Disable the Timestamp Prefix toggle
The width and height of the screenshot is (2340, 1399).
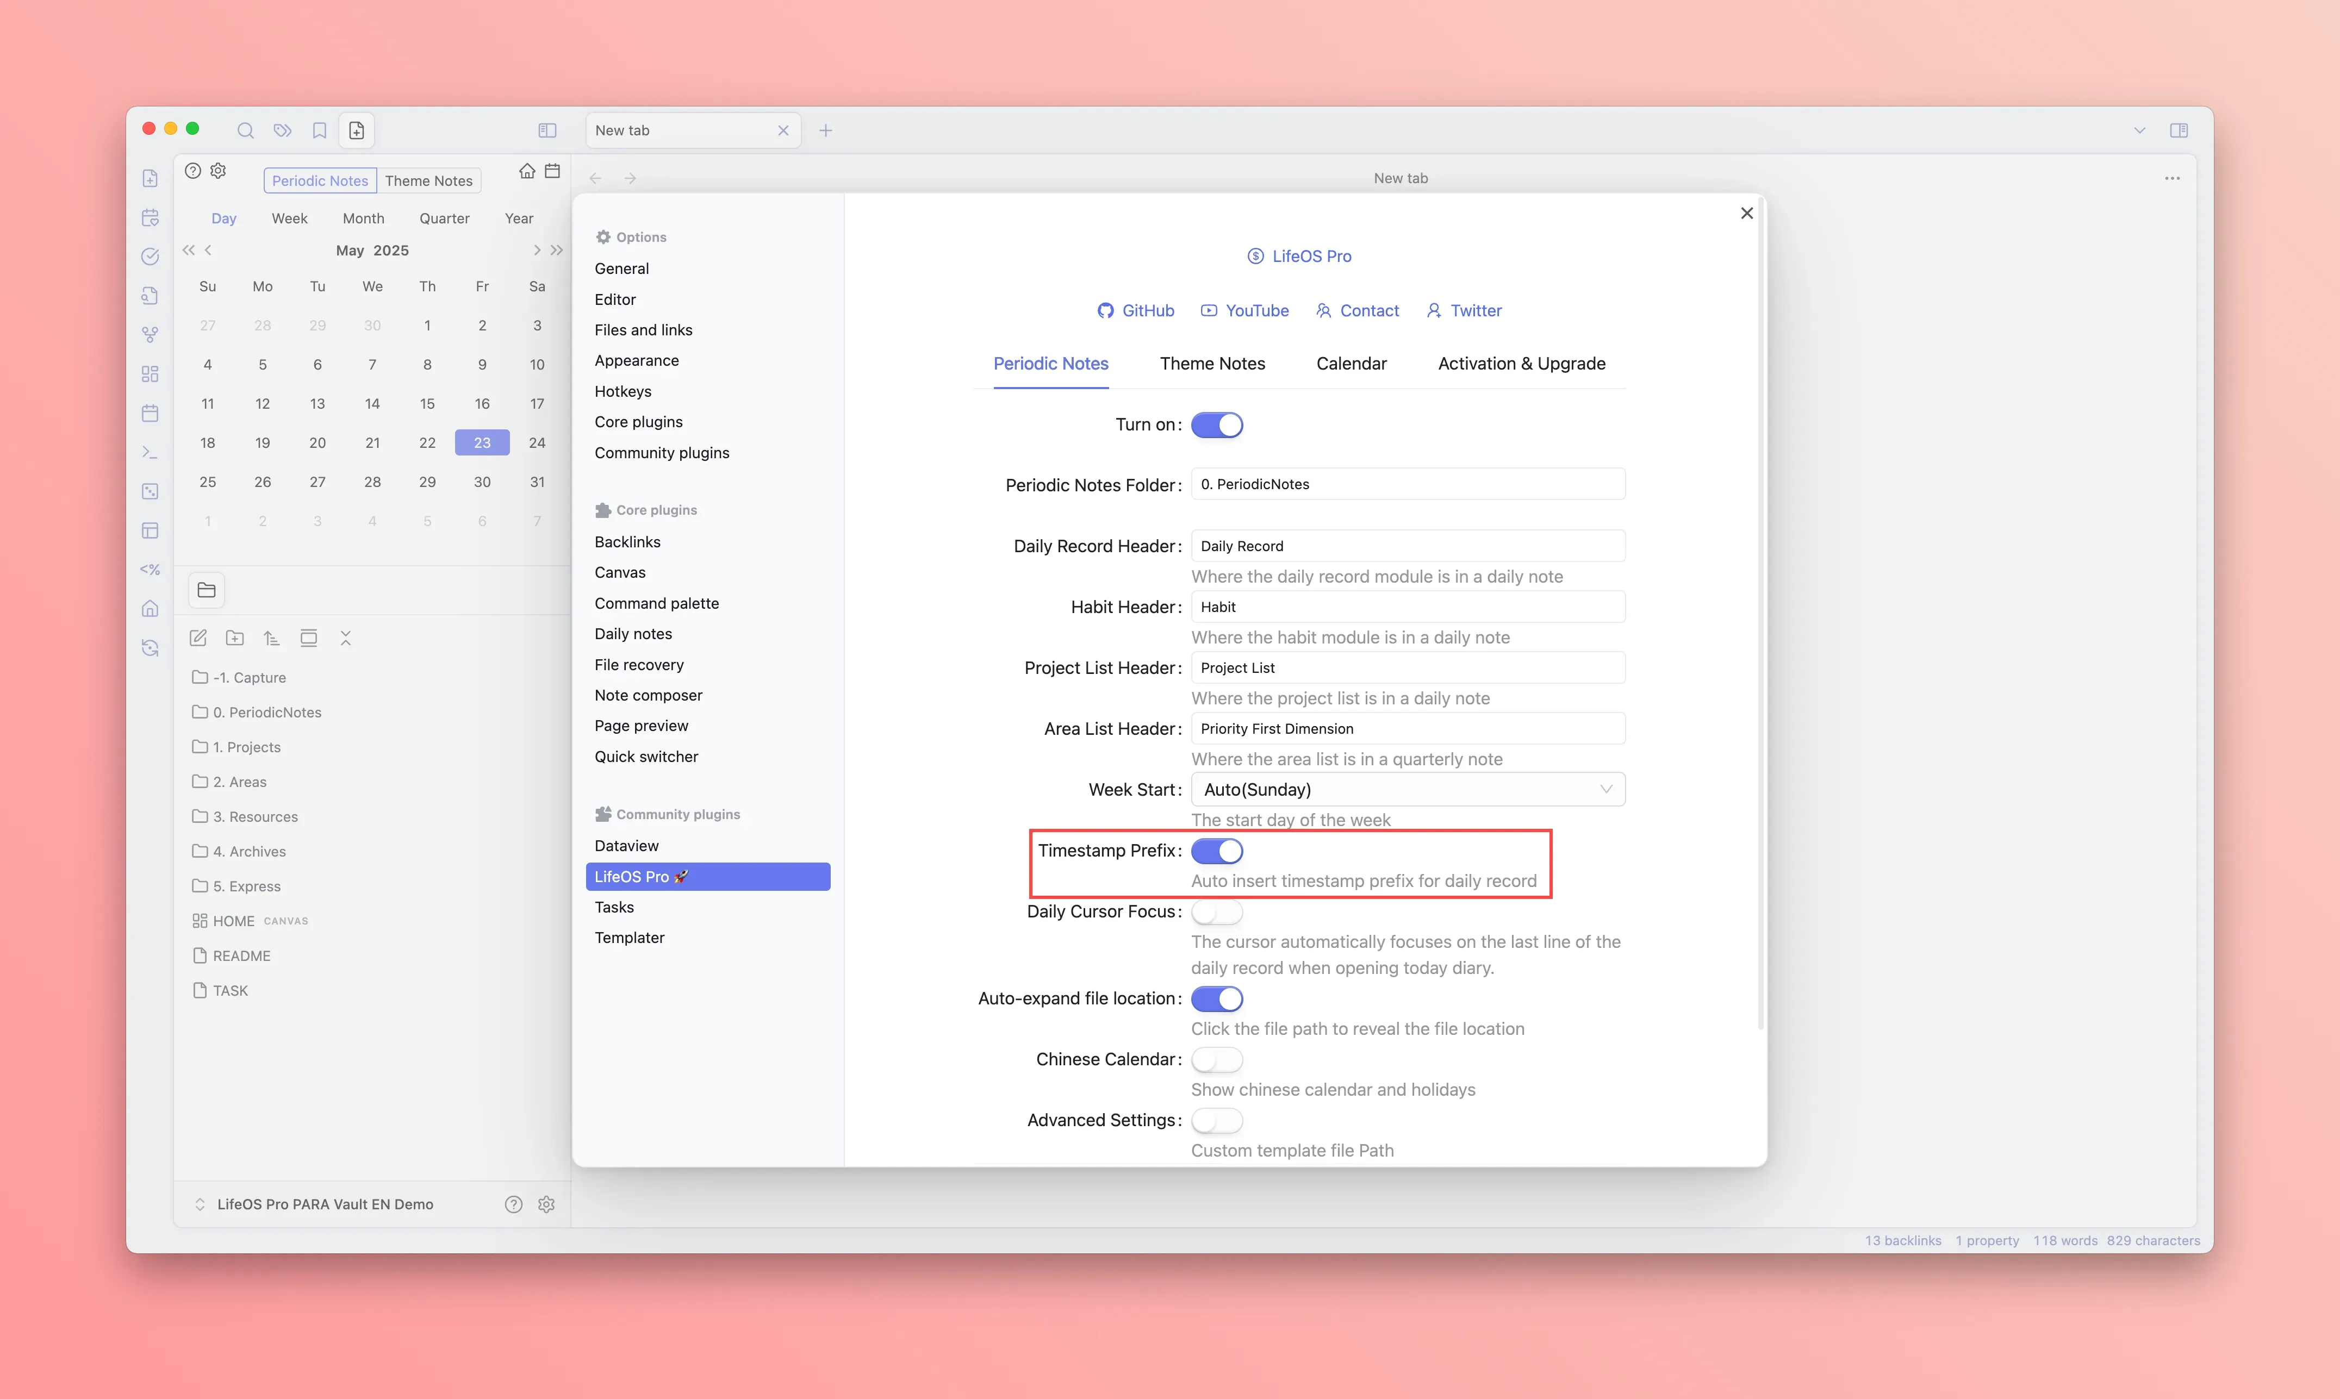pyautogui.click(x=1216, y=851)
